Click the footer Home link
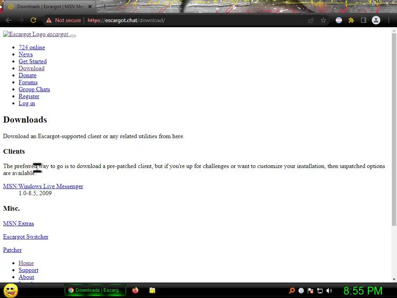 click(x=26, y=263)
